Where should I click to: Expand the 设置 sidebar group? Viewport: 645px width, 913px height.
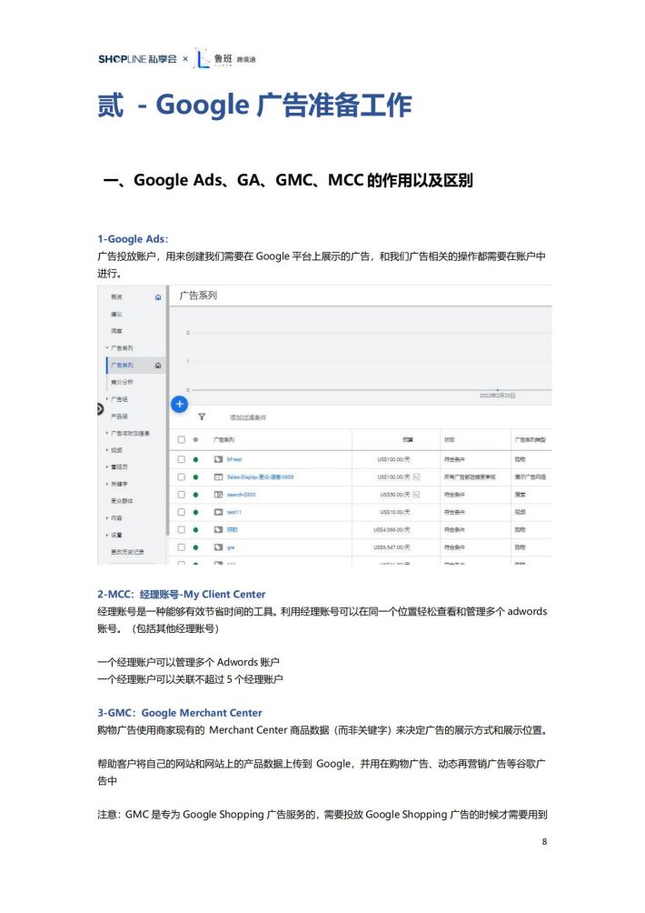(107, 535)
